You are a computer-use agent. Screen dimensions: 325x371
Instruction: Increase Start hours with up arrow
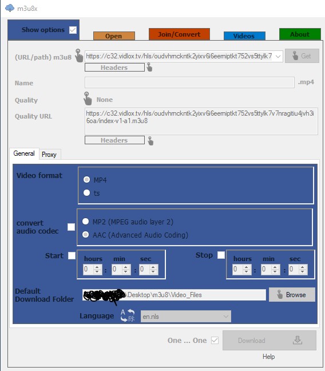[97, 267]
